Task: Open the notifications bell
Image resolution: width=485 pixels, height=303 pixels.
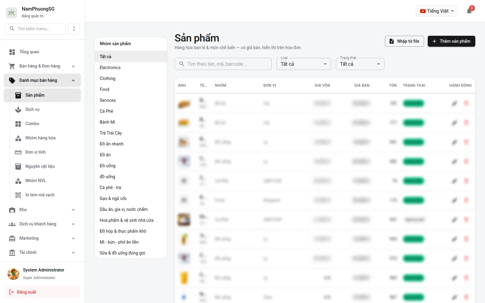Action: pos(469,11)
